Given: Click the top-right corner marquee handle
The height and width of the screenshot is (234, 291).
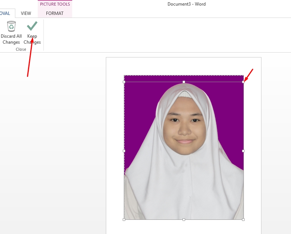Looking at the screenshot, I should point(243,82).
